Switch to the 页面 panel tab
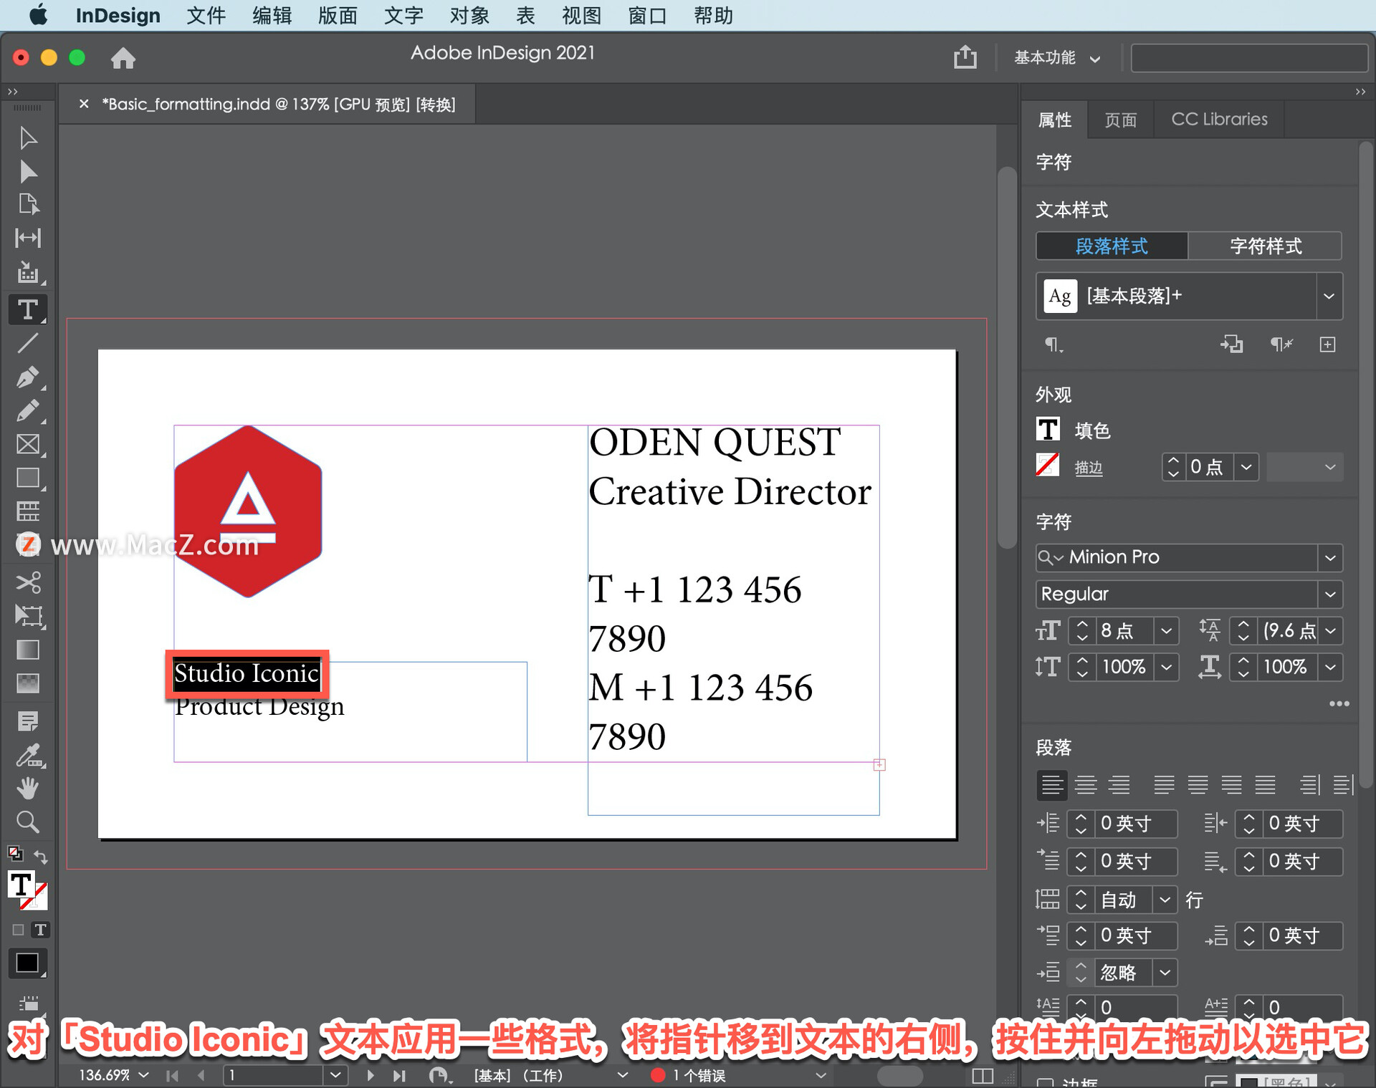Viewport: 1376px width, 1088px height. [1121, 119]
